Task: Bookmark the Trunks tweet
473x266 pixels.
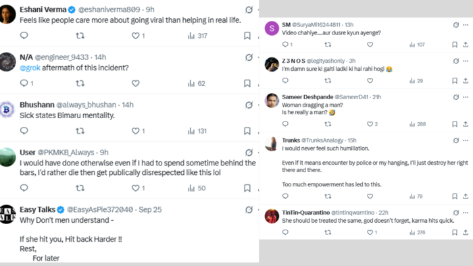Action: pos(455,196)
